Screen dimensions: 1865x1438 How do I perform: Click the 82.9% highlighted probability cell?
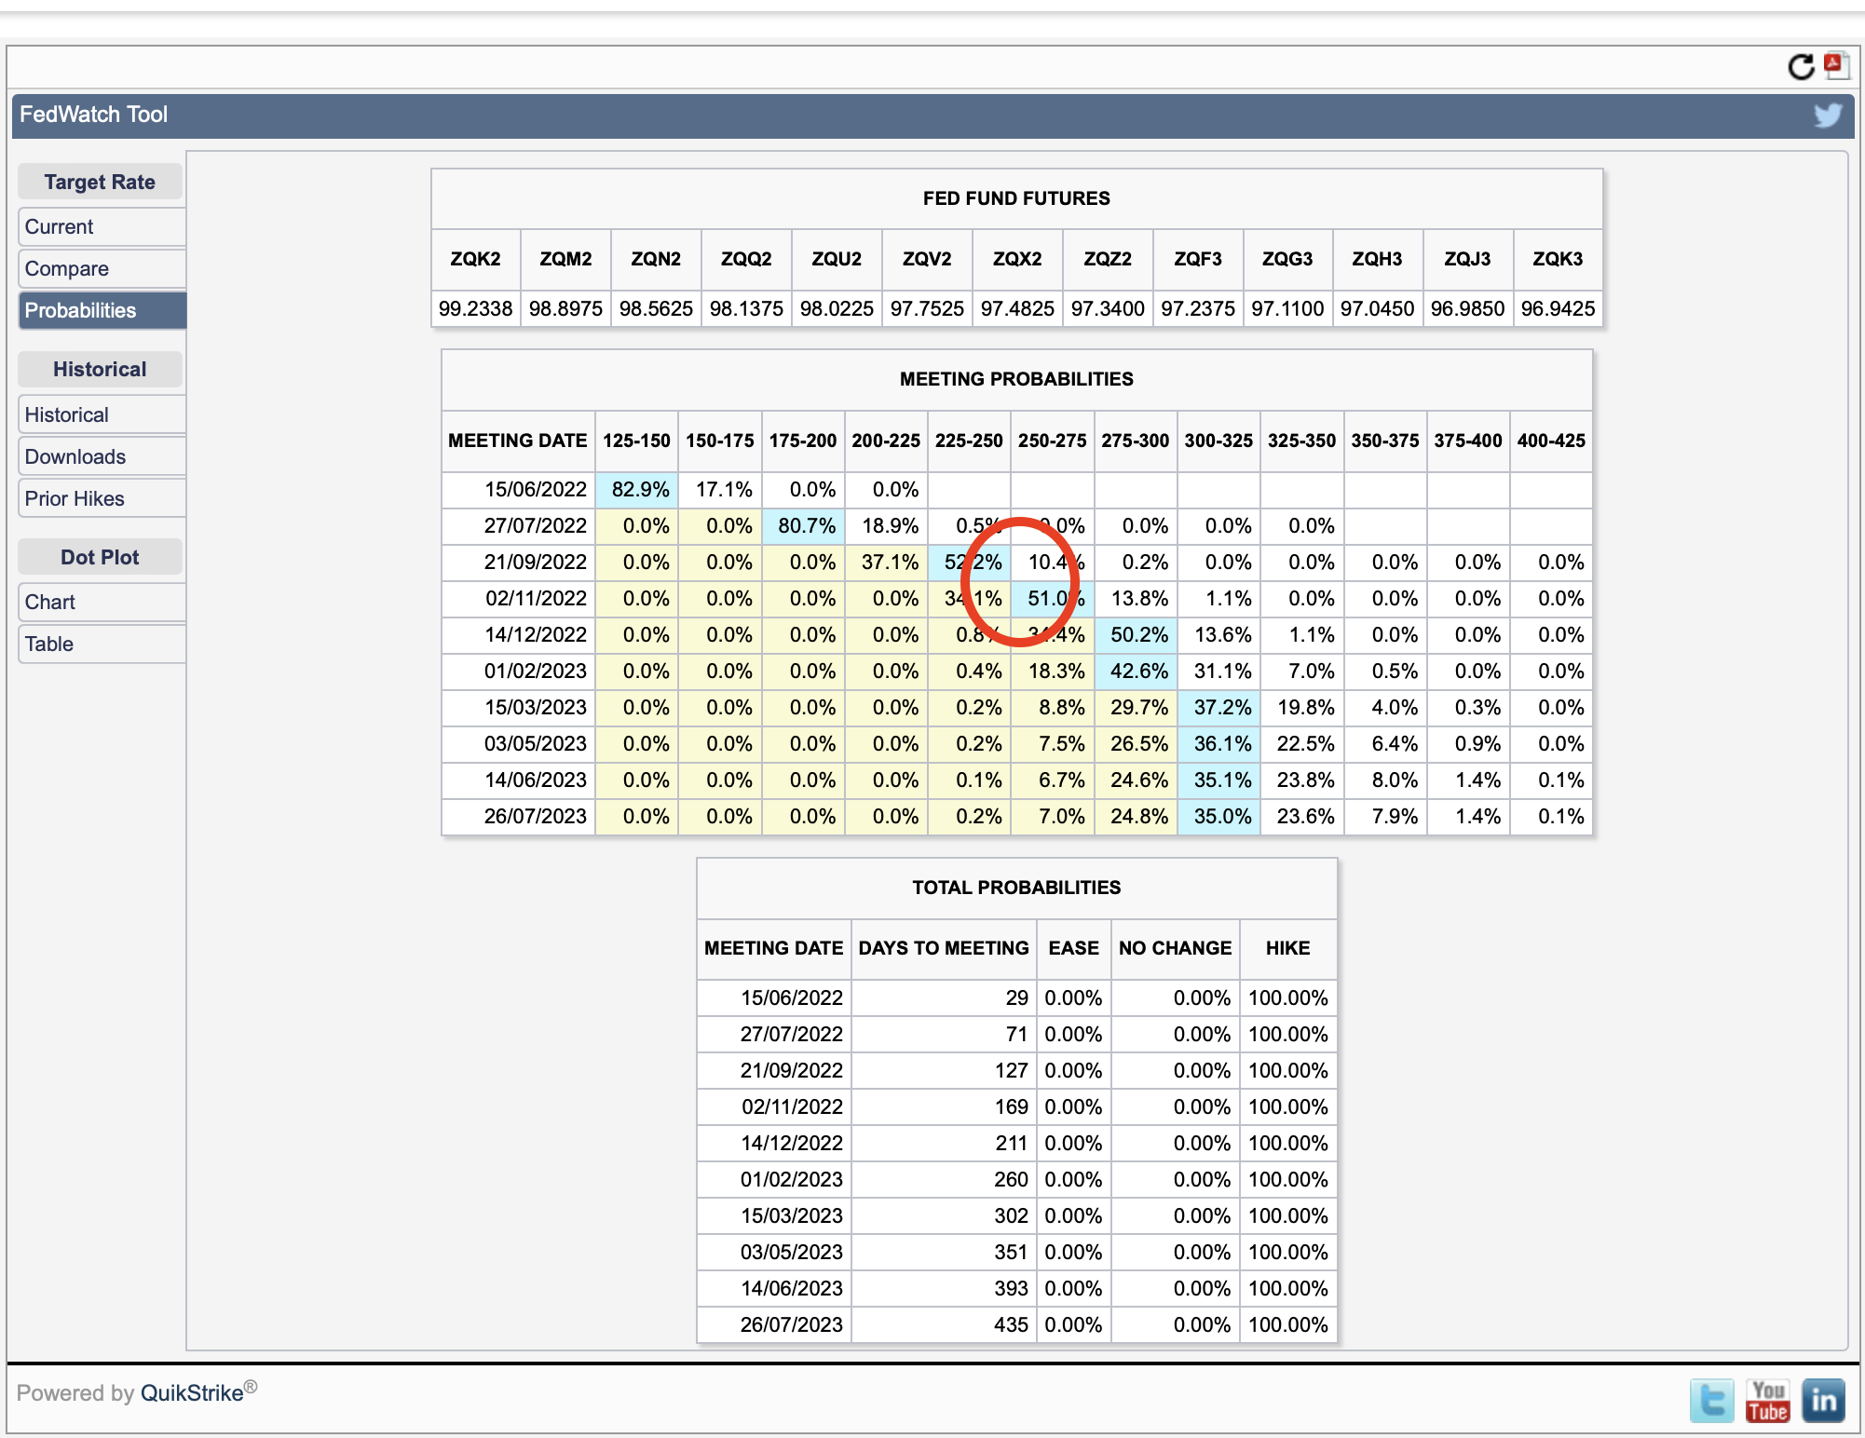click(637, 490)
